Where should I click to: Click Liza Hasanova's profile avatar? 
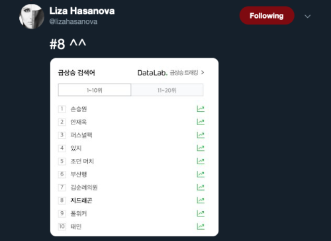(x=31, y=17)
